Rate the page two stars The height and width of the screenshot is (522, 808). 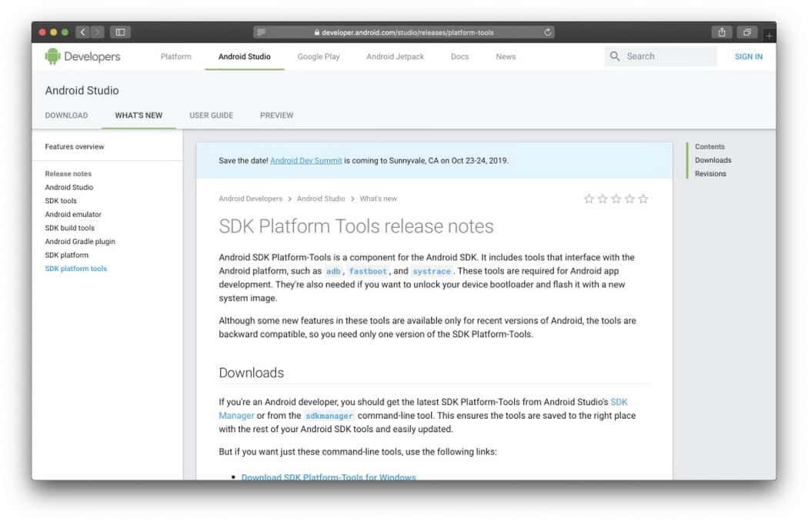pyautogui.click(x=603, y=199)
